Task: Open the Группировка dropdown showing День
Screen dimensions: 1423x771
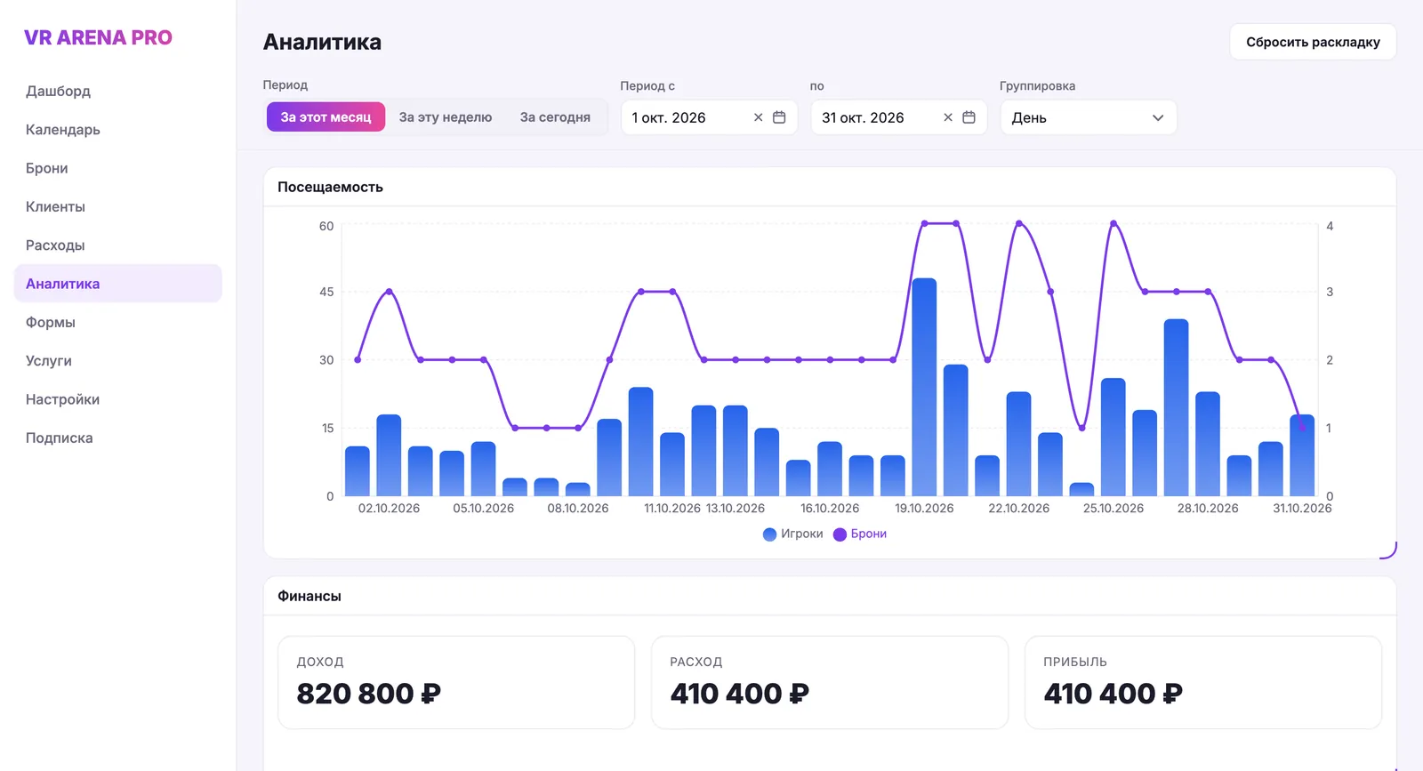Action: (1089, 117)
